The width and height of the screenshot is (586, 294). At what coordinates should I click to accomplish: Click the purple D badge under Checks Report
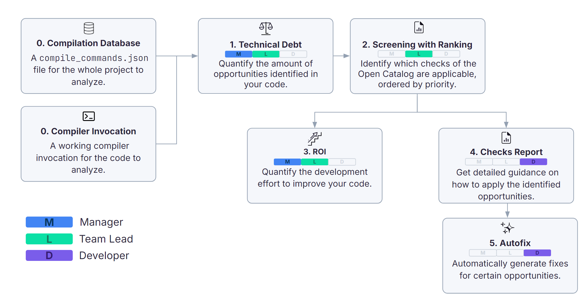533,162
